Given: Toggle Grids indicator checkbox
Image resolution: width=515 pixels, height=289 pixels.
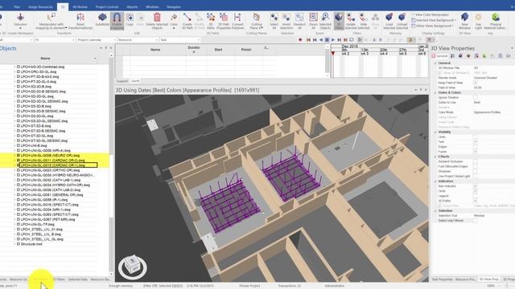Looking at the screenshot, I should pos(476,191).
